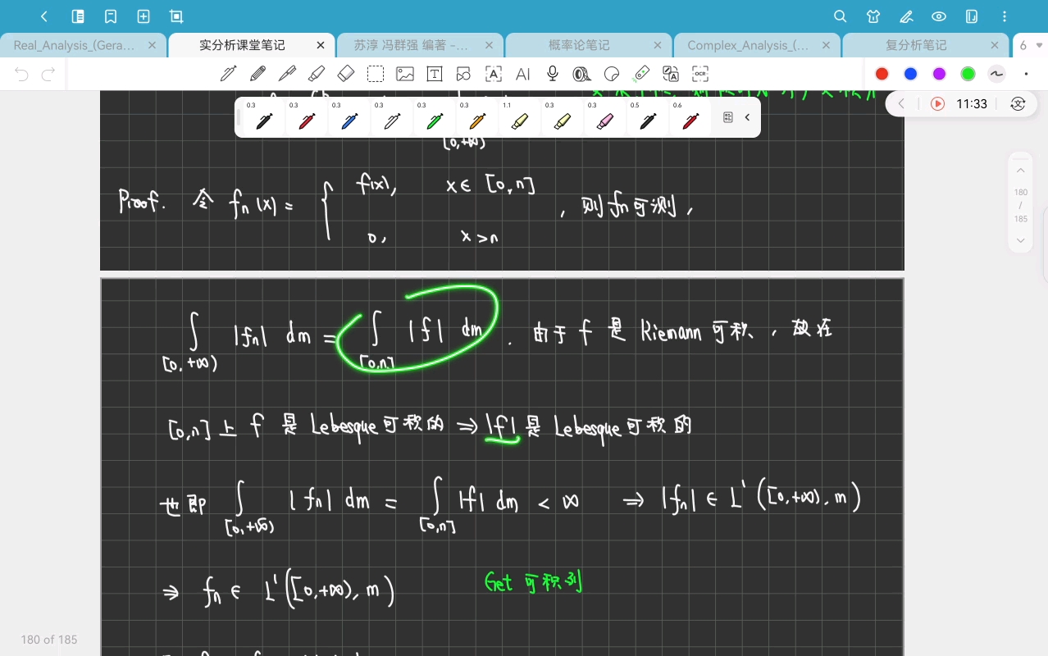
Task: Select the eraser tool
Action: (x=346, y=74)
